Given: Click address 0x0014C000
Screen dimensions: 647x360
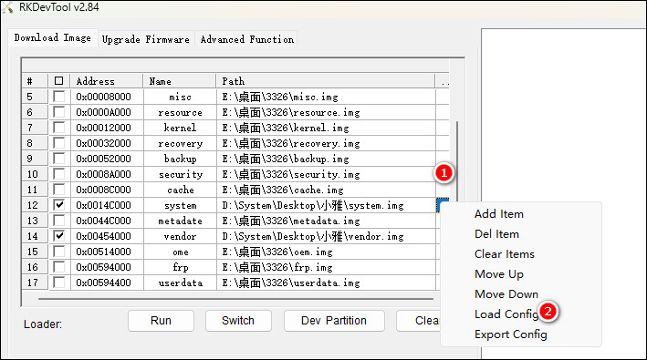Looking at the screenshot, I should (x=103, y=205).
